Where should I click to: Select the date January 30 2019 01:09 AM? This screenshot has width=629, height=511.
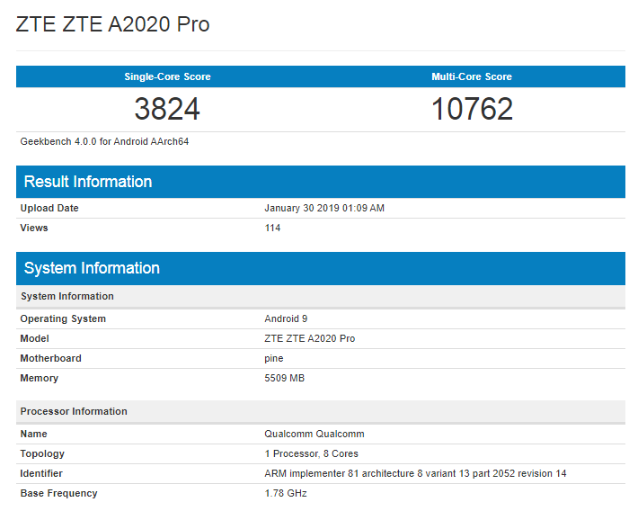[x=324, y=208]
